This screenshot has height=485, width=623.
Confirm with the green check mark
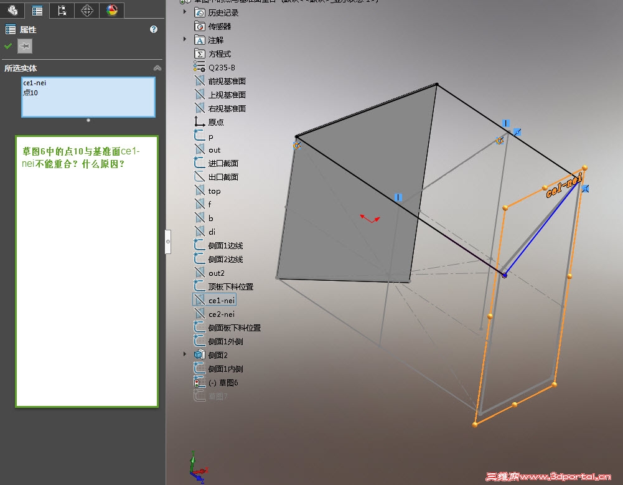point(8,46)
